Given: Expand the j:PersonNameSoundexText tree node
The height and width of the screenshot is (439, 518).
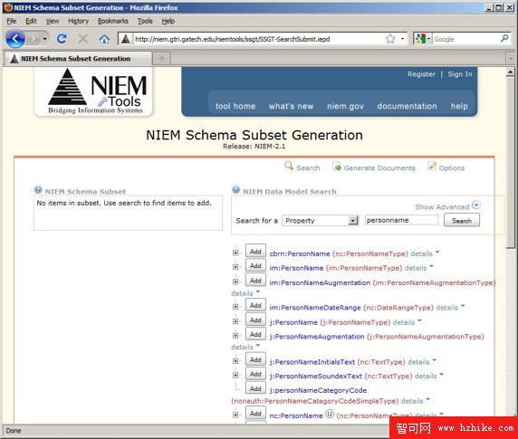Looking at the screenshot, I should (x=235, y=375).
